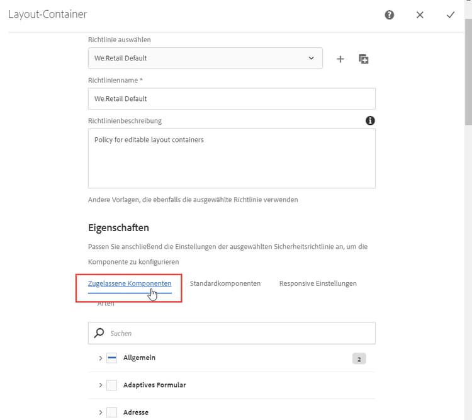The height and width of the screenshot is (420, 472).
Task: Click the plus icon to add policy
Action: point(340,59)
